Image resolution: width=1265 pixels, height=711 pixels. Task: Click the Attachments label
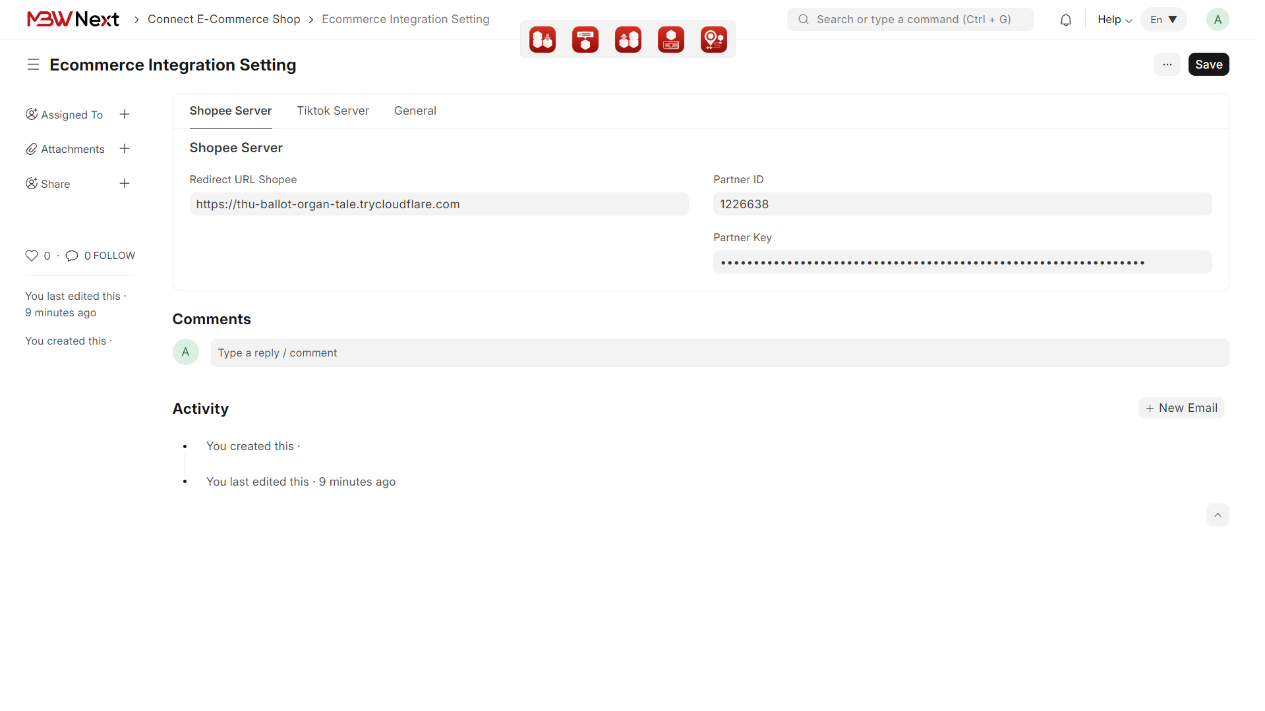point(73,149)
